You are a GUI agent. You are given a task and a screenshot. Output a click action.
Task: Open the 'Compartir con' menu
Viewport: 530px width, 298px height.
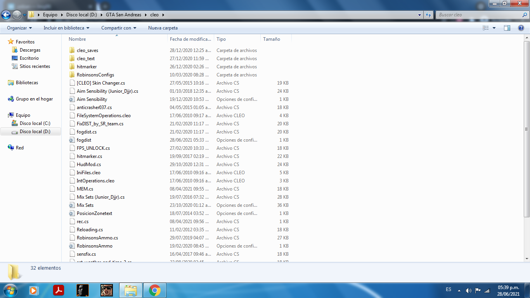pyautogui.click(x=119, y=28)
